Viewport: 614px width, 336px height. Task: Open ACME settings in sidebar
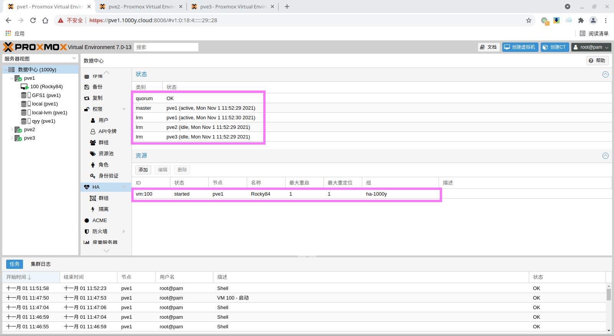coord(99,221)
